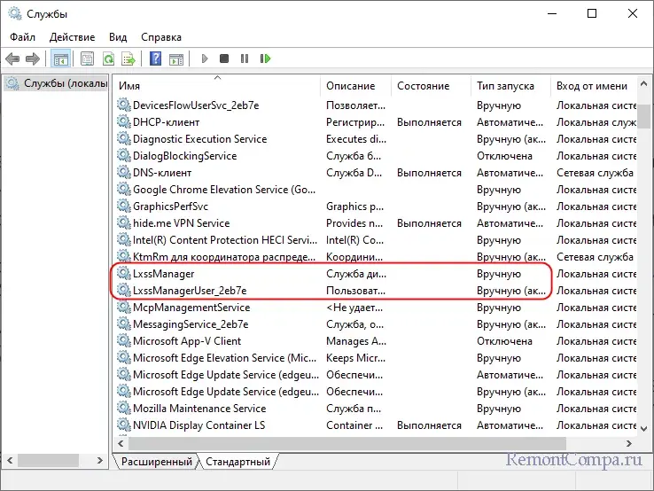Click the Refresh toolbar icon
The width and height of the screenshot is (654, 491).
coord(108,59)
